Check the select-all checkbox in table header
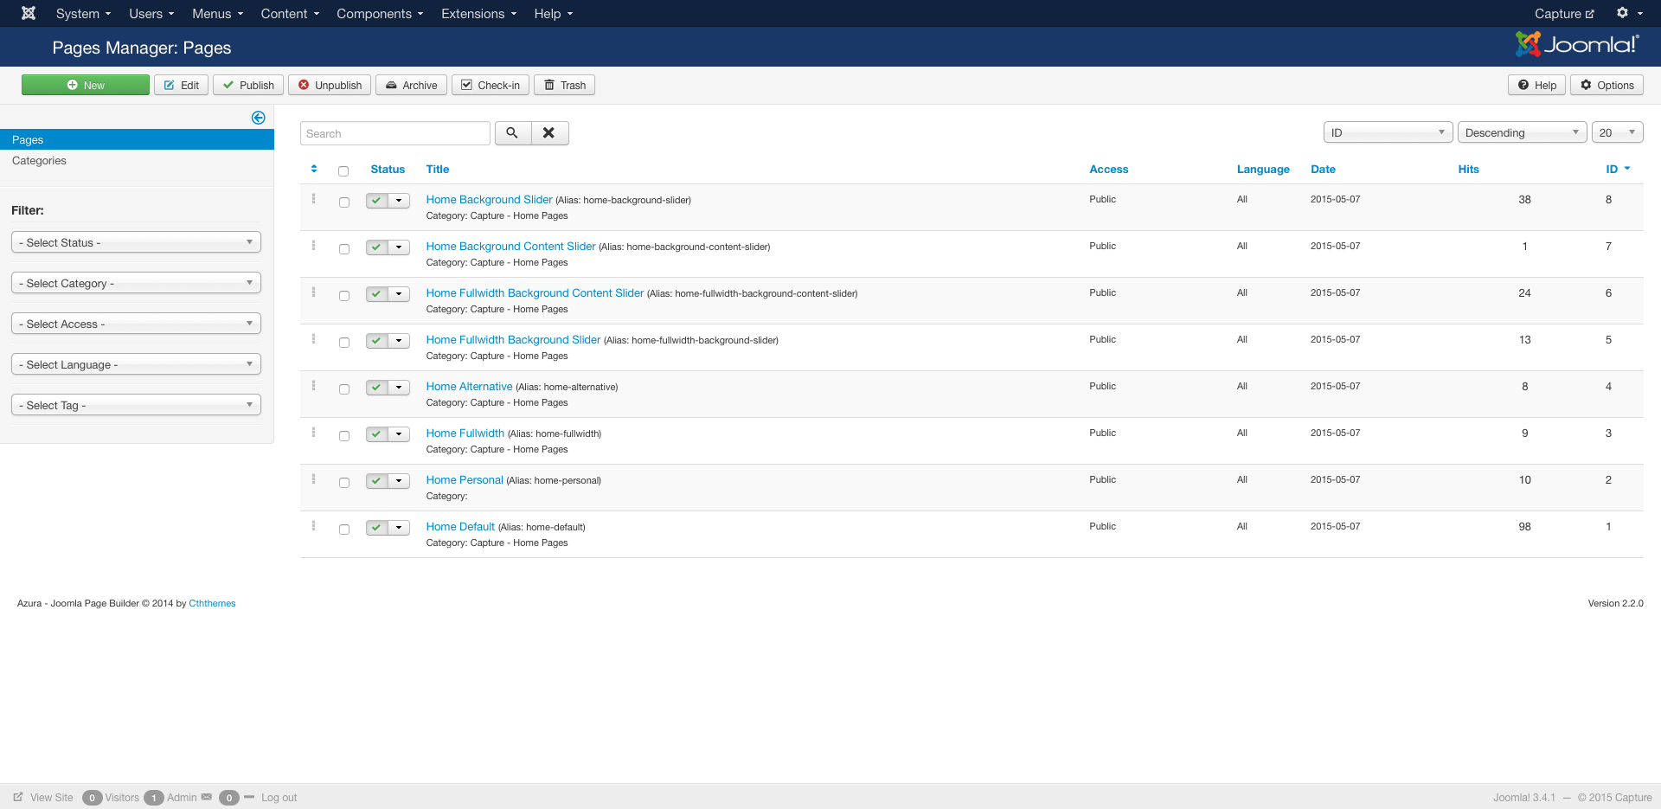Screen dimensions: 1661x809 click(343, 171)
